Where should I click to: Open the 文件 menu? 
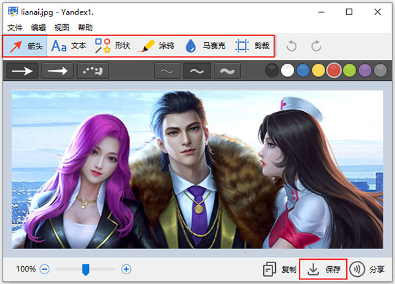pyautogui.click(x=14, y=28)
